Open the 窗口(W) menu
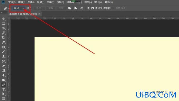This screenshot has width=179, height=101. [98, 2]
